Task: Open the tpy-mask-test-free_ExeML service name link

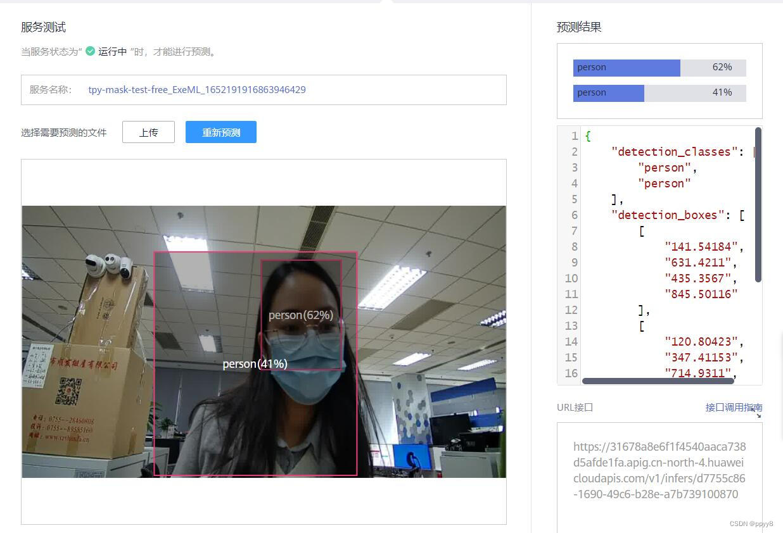Action: [x=197, y=90]
